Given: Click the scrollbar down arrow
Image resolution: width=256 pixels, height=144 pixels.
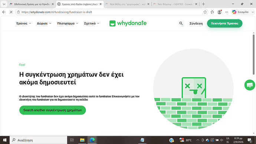Looking at the screenshot, I should tap(253, 133).
